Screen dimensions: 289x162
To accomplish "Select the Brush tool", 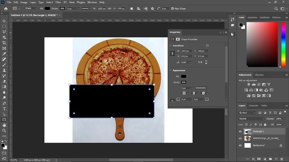I will pos(4,65).
